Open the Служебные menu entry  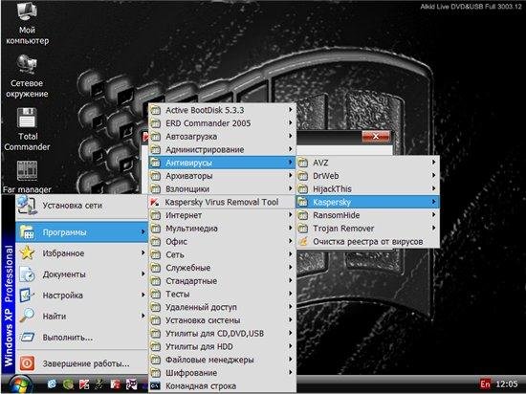tap(222, 268)
